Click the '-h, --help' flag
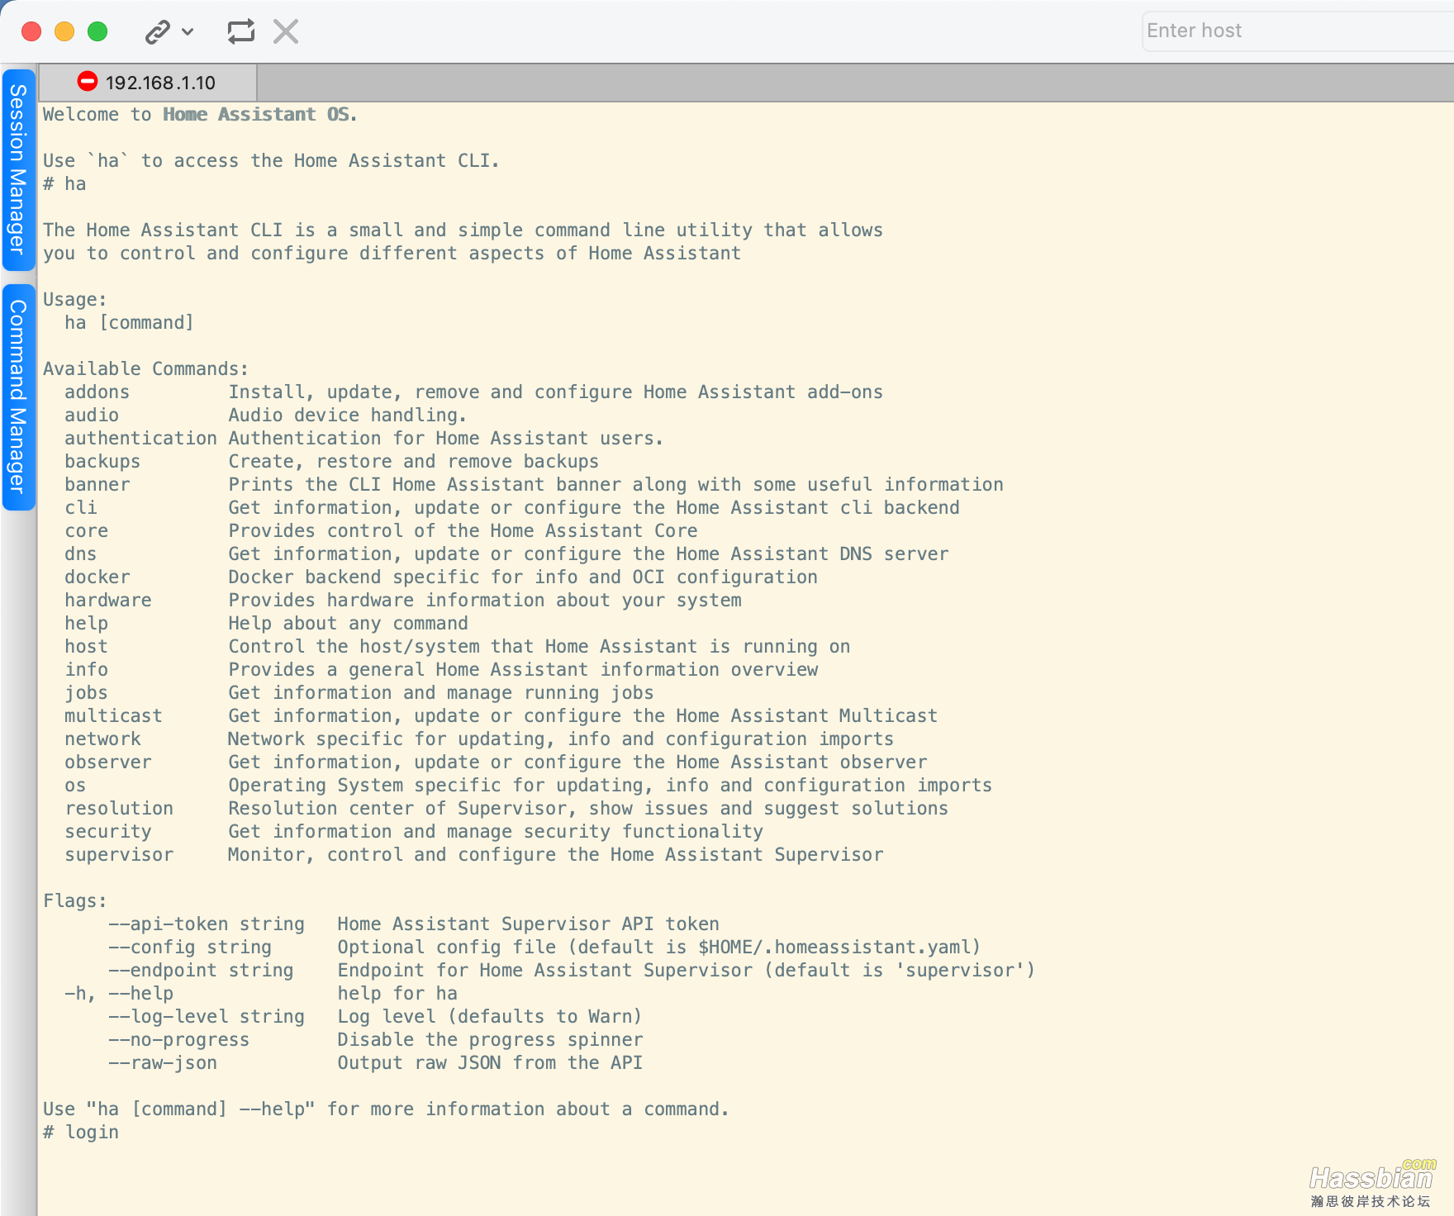The image size is (1454, 1216). (x=119, y=994)
